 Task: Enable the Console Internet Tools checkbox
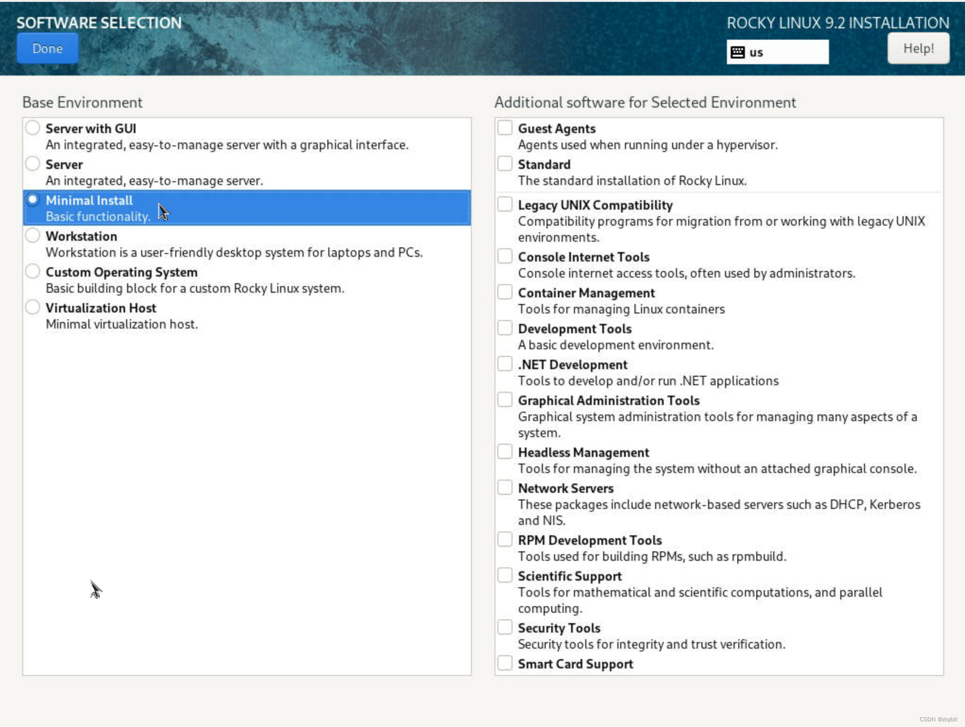[x=504, y=256]
